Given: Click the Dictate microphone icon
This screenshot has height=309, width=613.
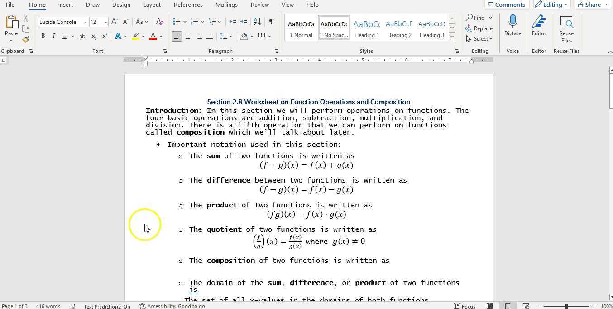Looking at the screenshot, I should click(x=512, y=25).
